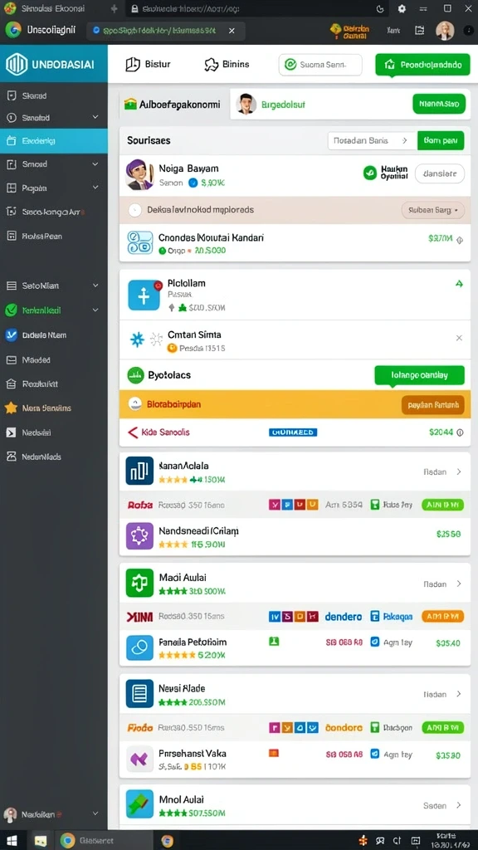Open the Bistur tab in top navigation
The width and height of the screenshot is (478, 850).
pos(148,65)
